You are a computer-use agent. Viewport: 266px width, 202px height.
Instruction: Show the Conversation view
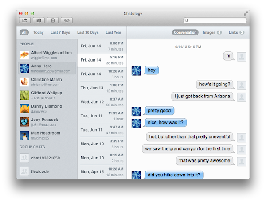pyautogui.click(x=185, y=32)
